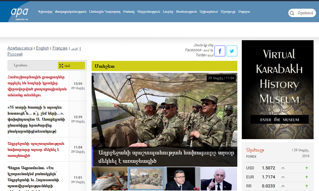
Task: Open the Twitter bird icon
Action: pyautogui.click(x=232, y=51)
